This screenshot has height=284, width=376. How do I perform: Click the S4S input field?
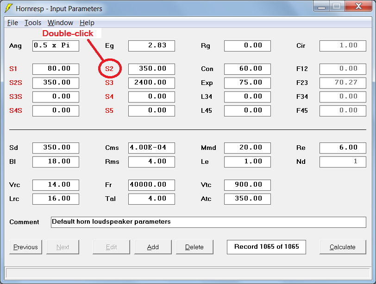[56, 111]
